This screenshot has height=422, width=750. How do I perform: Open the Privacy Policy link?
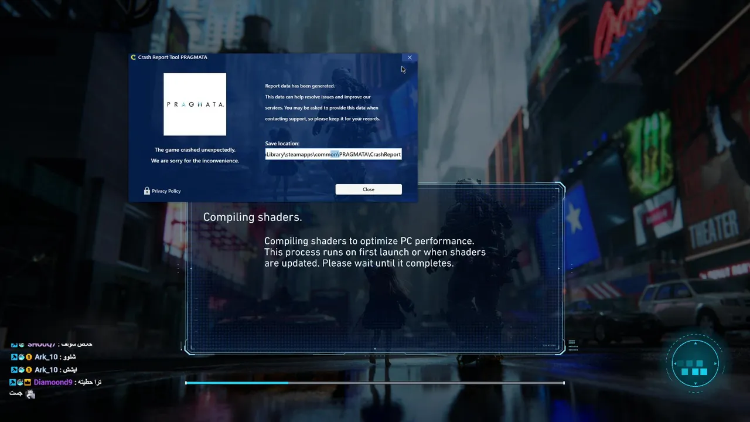point(166,191)
